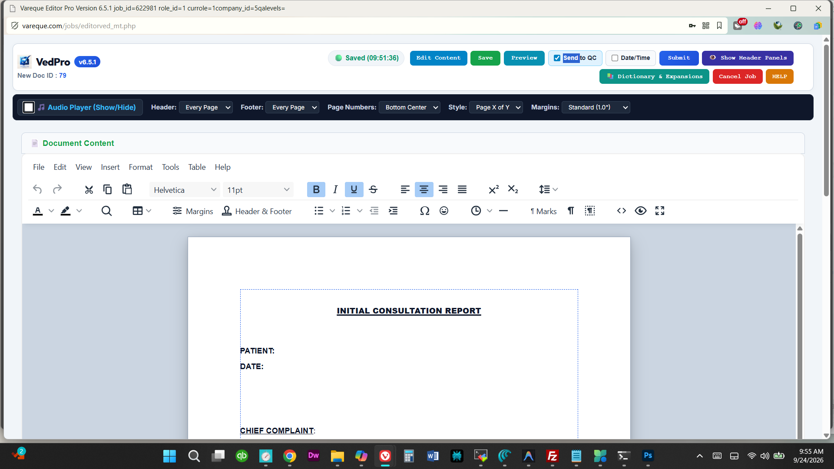
Task: Open the Table menu
Action: [197, 167]
